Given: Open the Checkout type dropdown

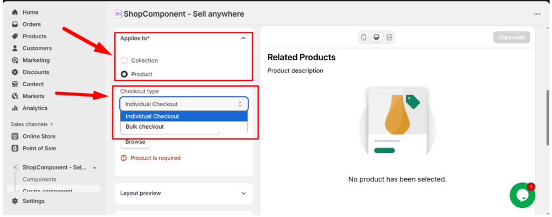Looking at the screenshot, I should 184,104.
